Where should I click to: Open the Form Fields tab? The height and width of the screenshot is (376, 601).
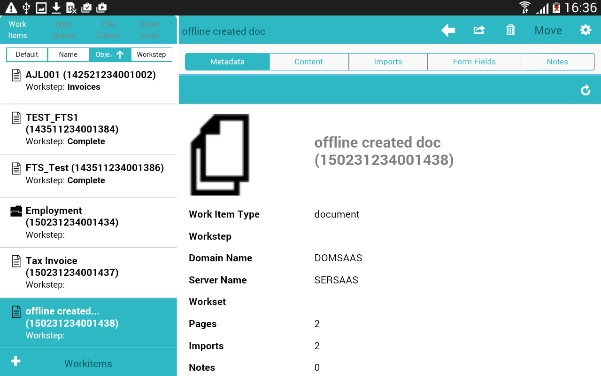click(474, 62)
